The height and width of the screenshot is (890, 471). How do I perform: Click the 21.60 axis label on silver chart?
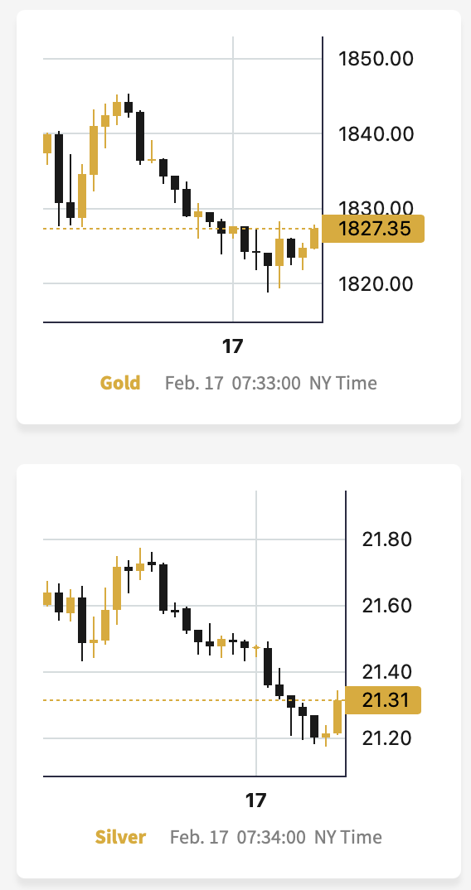387,606
